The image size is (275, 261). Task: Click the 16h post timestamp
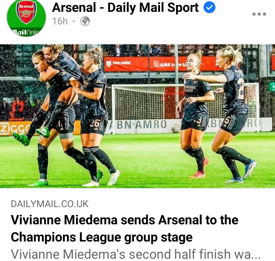click(60, 21)
